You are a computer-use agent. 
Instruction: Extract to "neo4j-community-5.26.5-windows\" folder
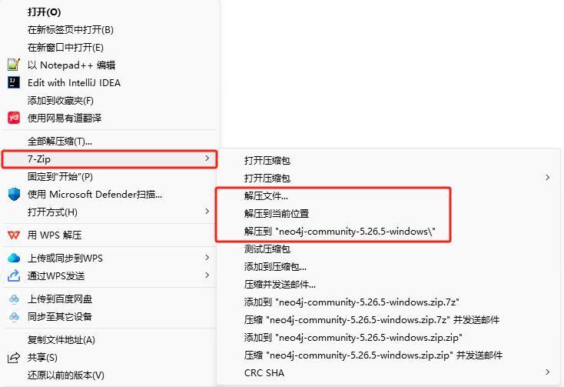[x=340, y=231]
